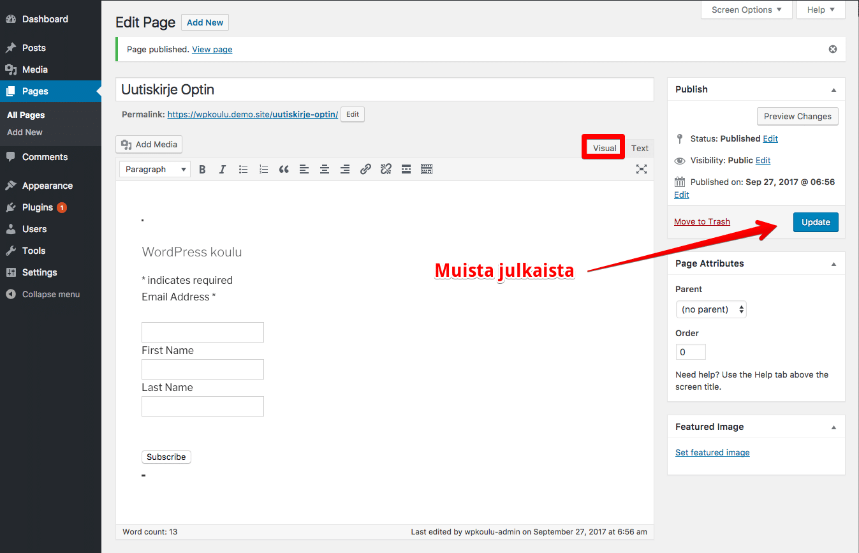Click Add New in Pages submenu
This screenshot has height=553, width=859.
pyautogui.click(x=25, y=132)
